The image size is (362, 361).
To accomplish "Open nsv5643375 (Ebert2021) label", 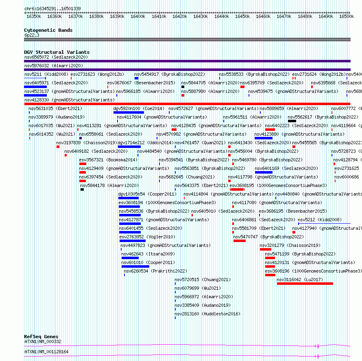I will pos(201,185).
